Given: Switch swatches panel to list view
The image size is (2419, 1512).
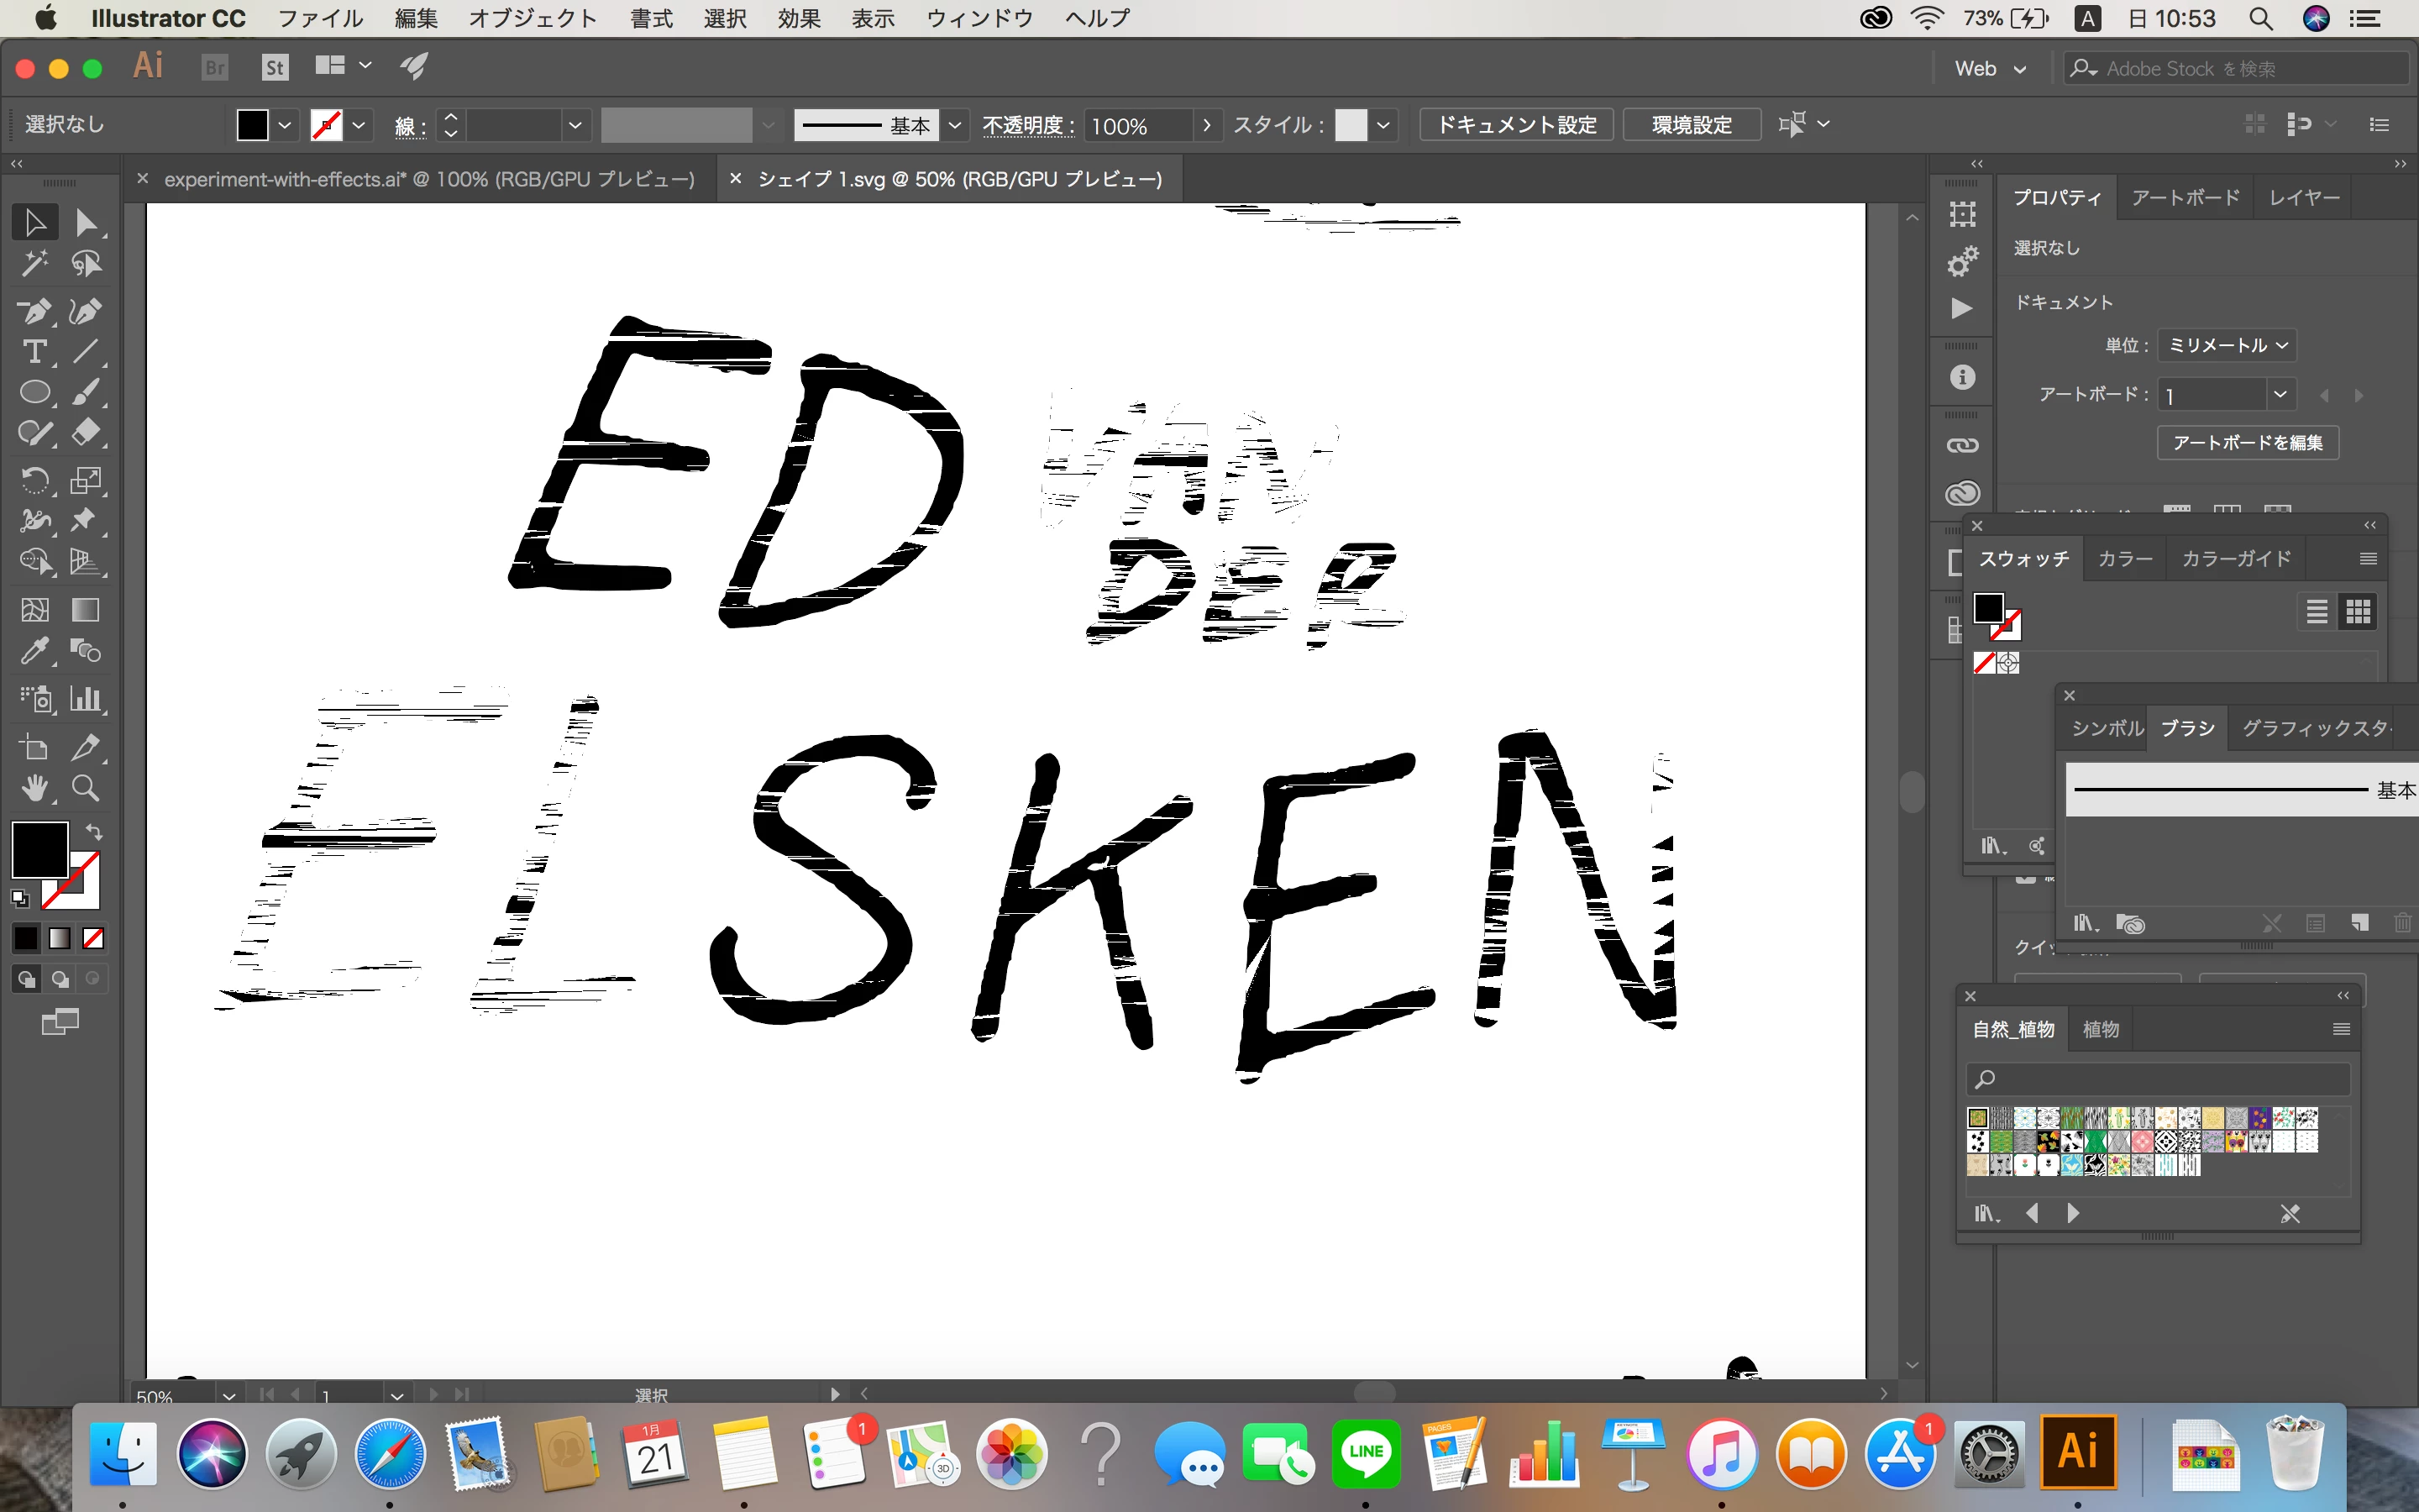Looking at the screenshot, I should (2316, 611).
